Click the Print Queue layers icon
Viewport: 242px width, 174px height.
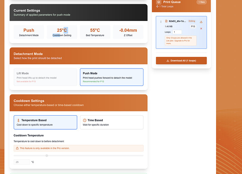159,2
